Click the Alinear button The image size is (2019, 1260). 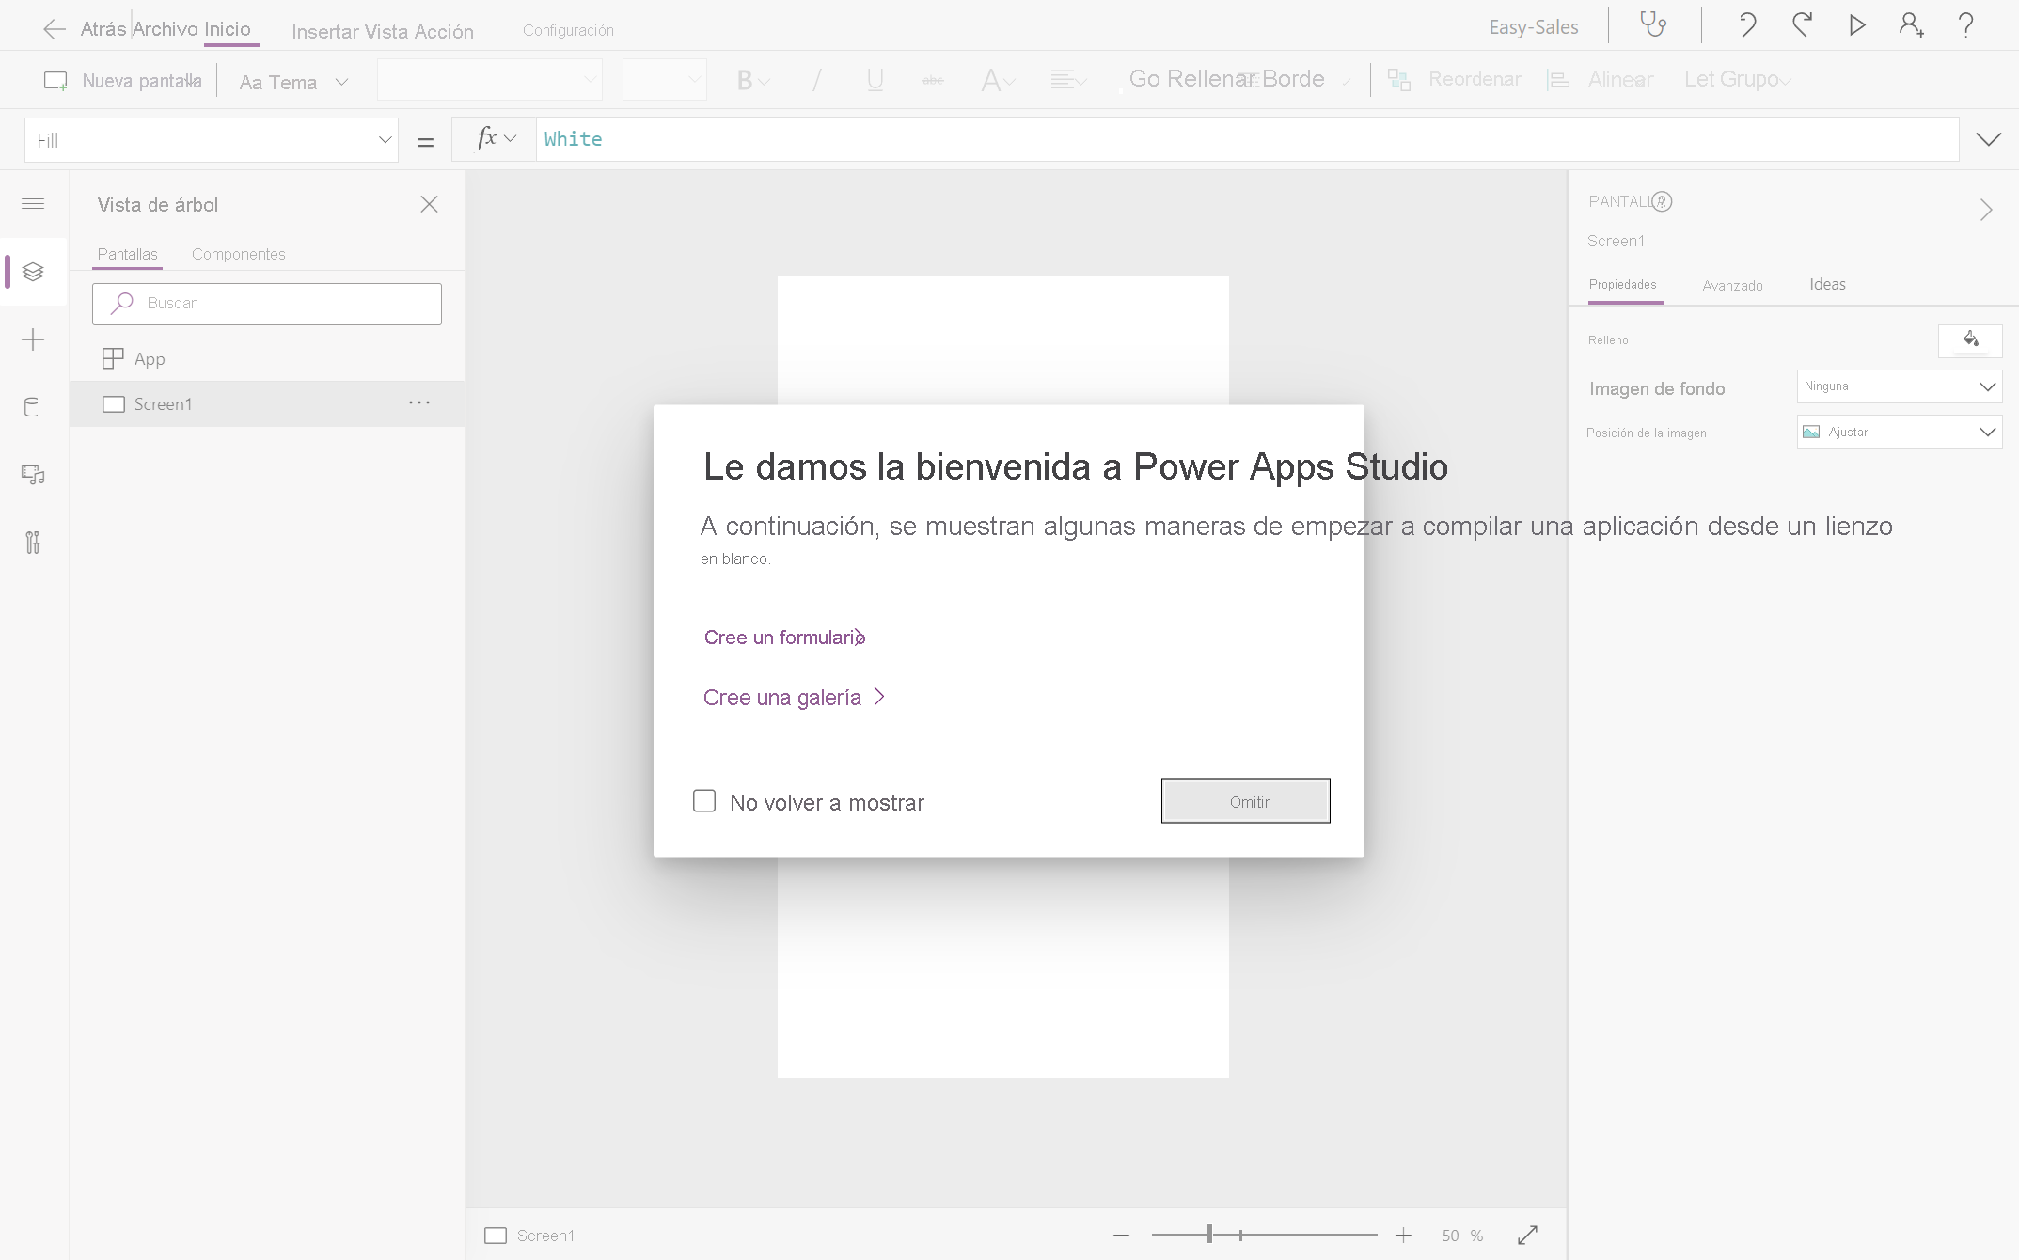[x=1600, y=80]
